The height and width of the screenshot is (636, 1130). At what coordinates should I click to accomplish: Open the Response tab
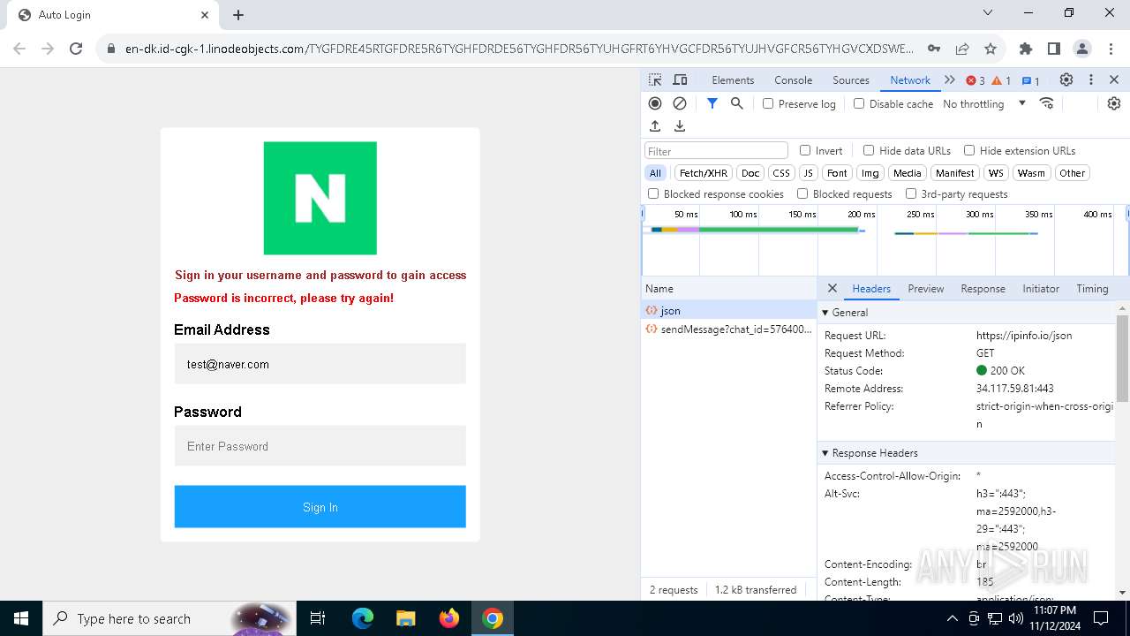tap(983, 288)
